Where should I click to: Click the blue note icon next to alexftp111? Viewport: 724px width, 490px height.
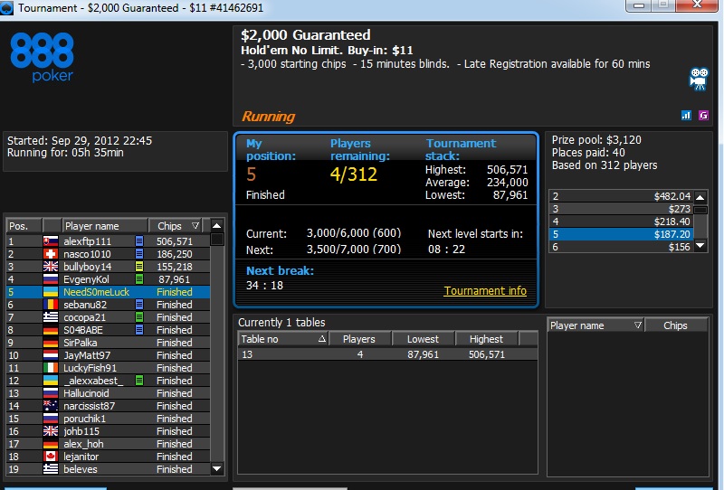click(x=139, y=240)
